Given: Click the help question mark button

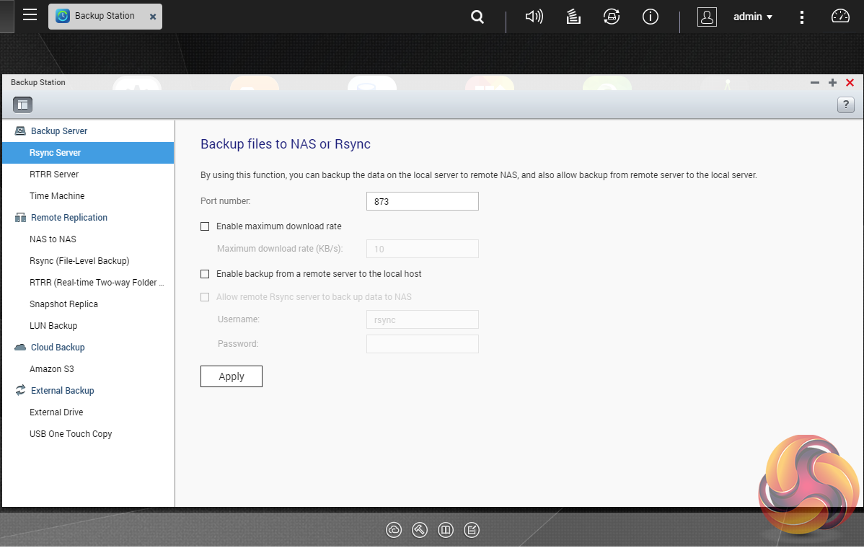Looking at the screenshot, I should coord(845,105).
